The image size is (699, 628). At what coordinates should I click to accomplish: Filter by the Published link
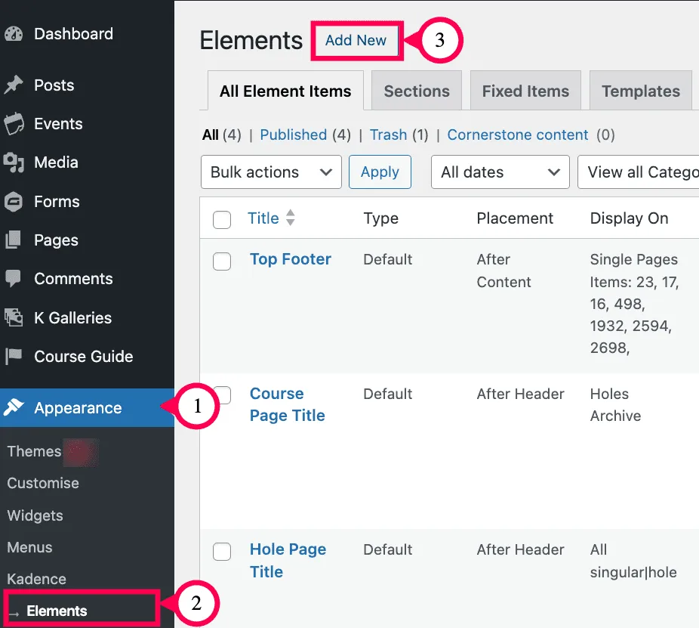point(294,135)
